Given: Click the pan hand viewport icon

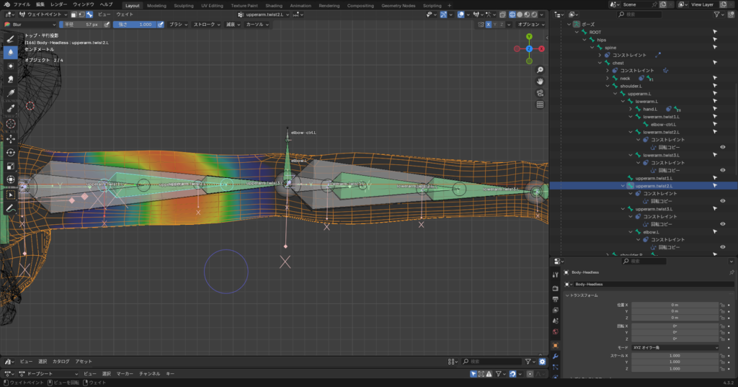Looking at the screenshot, I should click(x=540, y=81).
